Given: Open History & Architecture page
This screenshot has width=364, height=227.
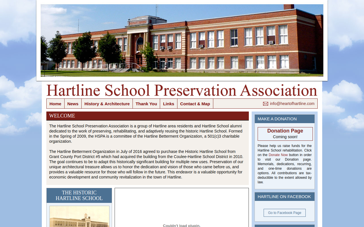Looking at the screenshot, I should tap(107, 104).
